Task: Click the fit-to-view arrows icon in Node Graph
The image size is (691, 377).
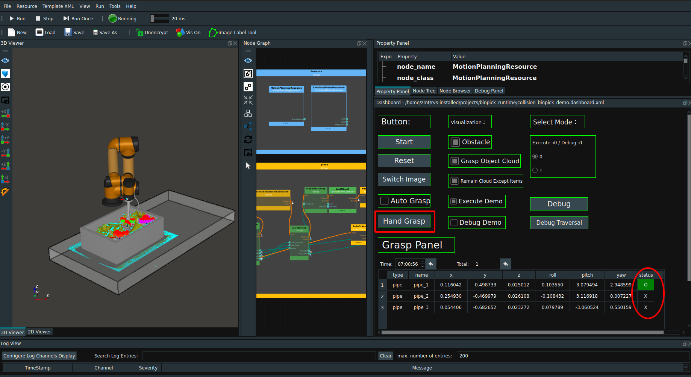Action: tap(248, 100)
